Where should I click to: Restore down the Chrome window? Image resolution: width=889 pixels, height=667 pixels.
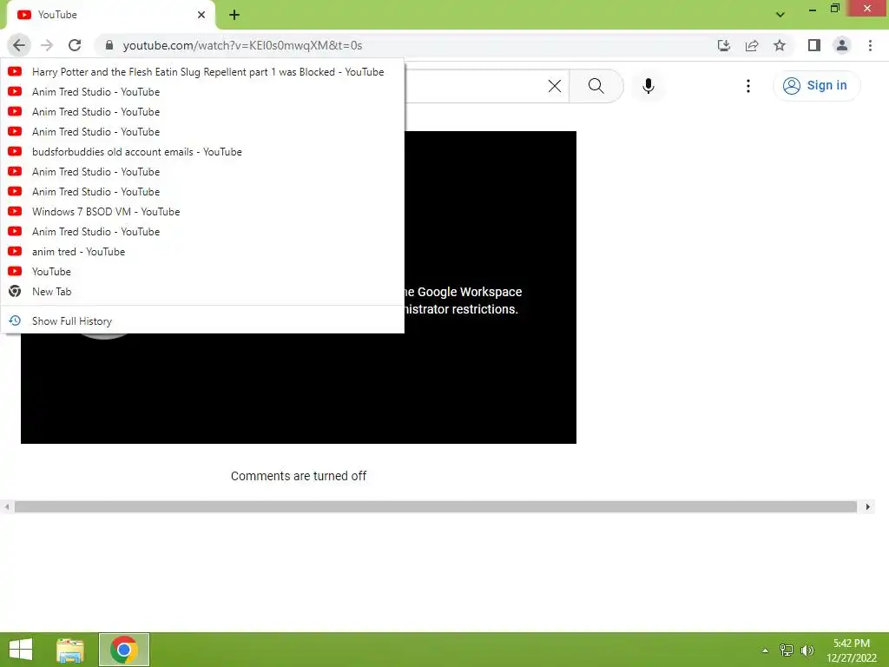834,9
